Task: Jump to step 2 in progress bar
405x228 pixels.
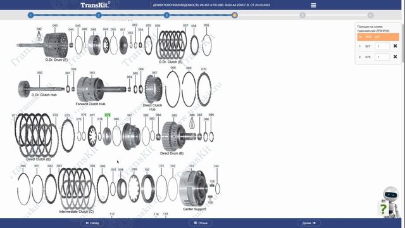Action: pos(99,15)
